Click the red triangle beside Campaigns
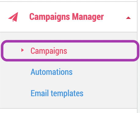This screenshot has height=113, width=140. [x=23, y=50]
